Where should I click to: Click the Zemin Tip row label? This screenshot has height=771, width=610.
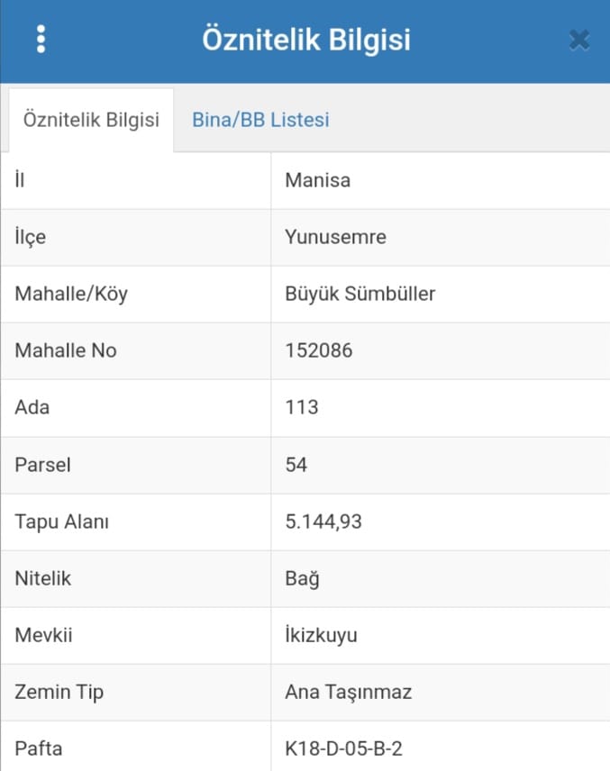pos(59,692)
